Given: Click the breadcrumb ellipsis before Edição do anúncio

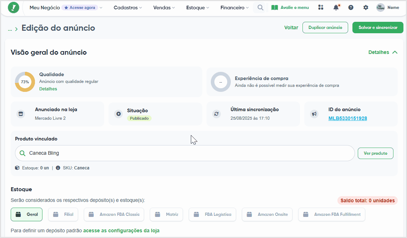Looking at the screenshot, I should [10, 29].
